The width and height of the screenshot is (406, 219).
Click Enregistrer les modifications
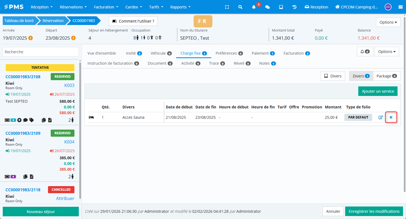pos(374,211)
